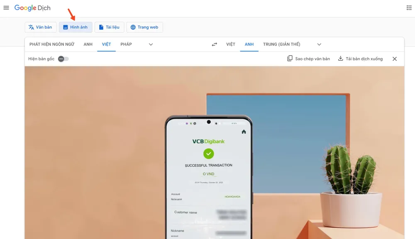Open the Google apps grid
Image resolution: width=415 pixels, height=239 pixels.
408,7
